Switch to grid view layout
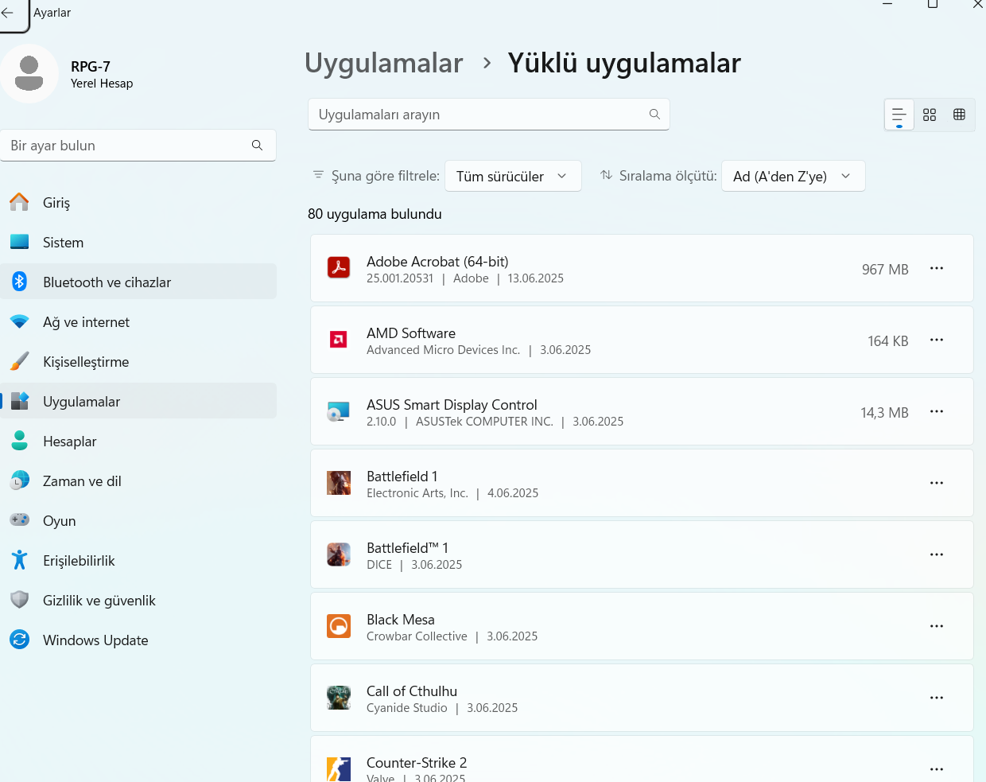Viewport: 986px width, 782px height. (930, 115)
